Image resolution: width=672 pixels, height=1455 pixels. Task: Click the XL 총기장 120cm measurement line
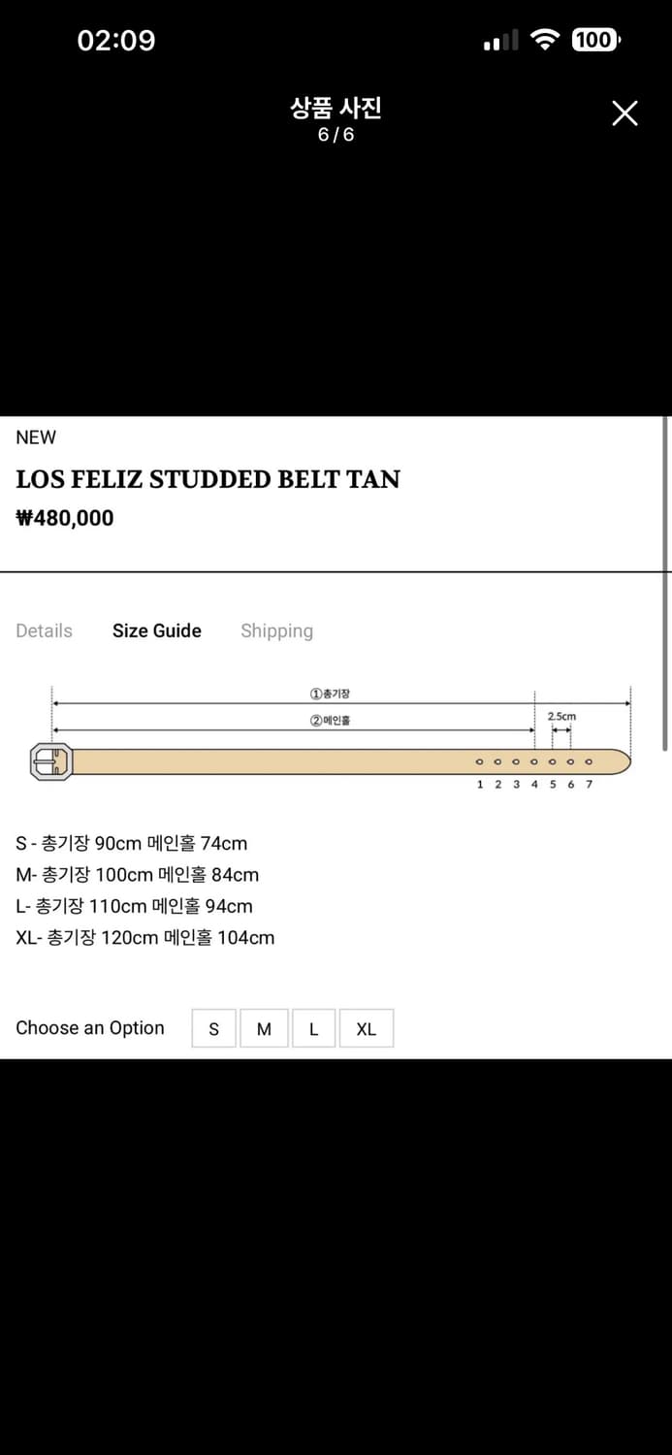click(x=145, y=938)
